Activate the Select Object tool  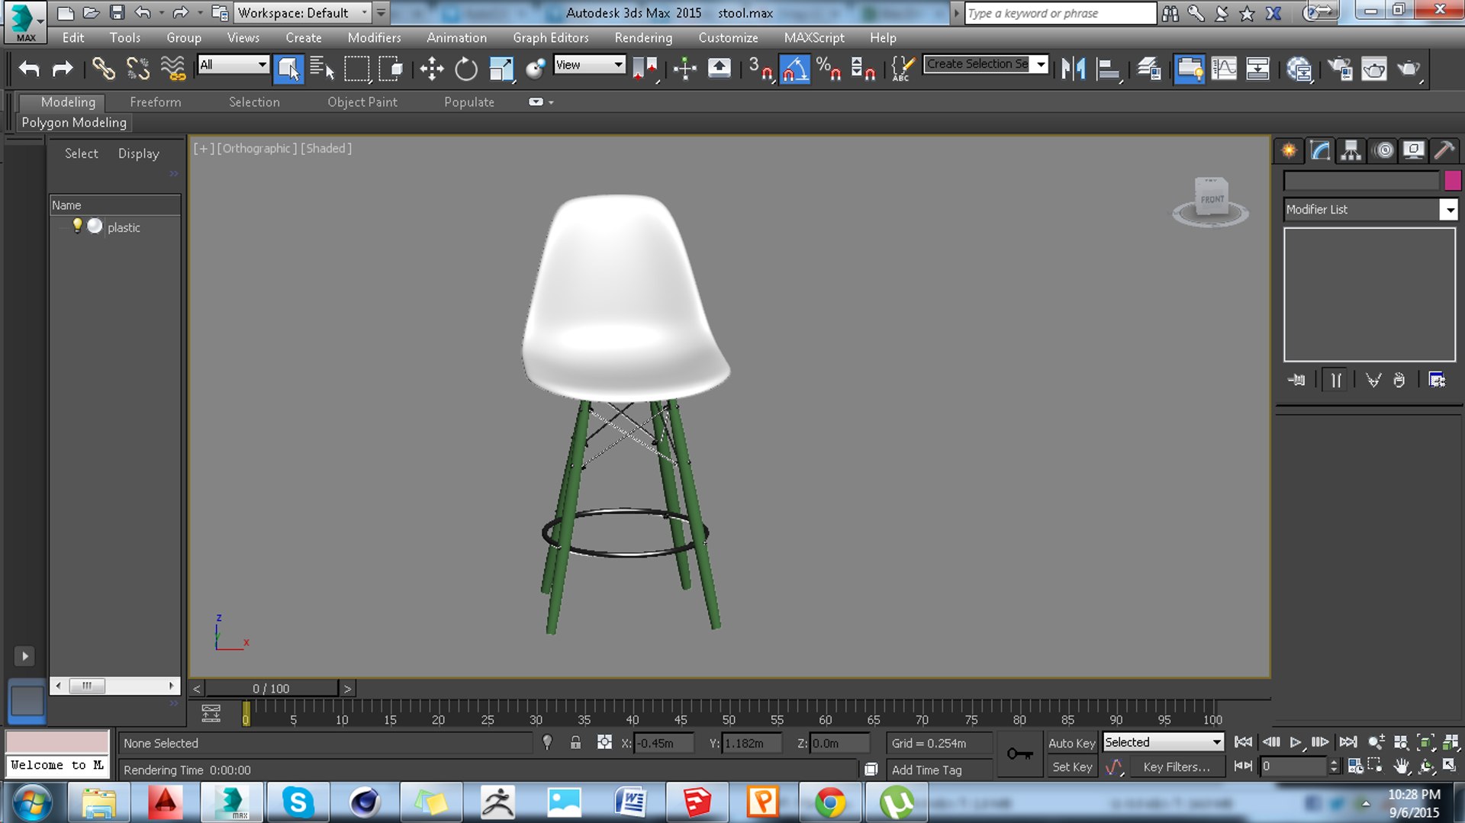288,69
